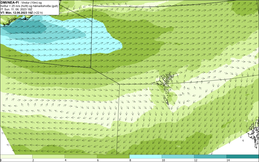Click the 10–12 m/s teal legend swatch
This screenshot has height=162, width=259.
[178, 157]
